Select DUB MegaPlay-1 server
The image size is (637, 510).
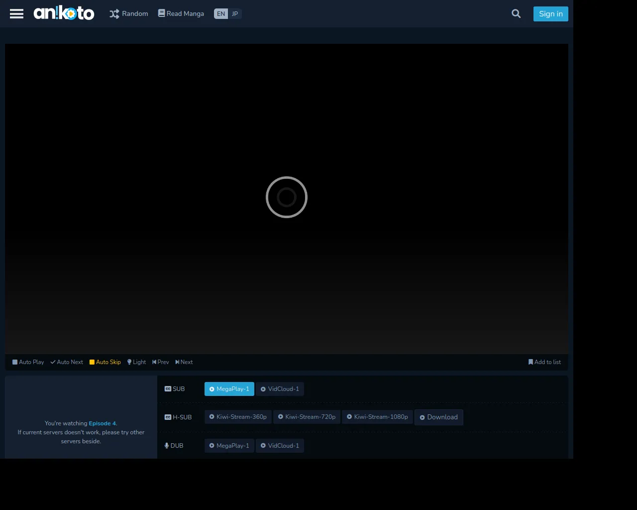click(229, 446)
